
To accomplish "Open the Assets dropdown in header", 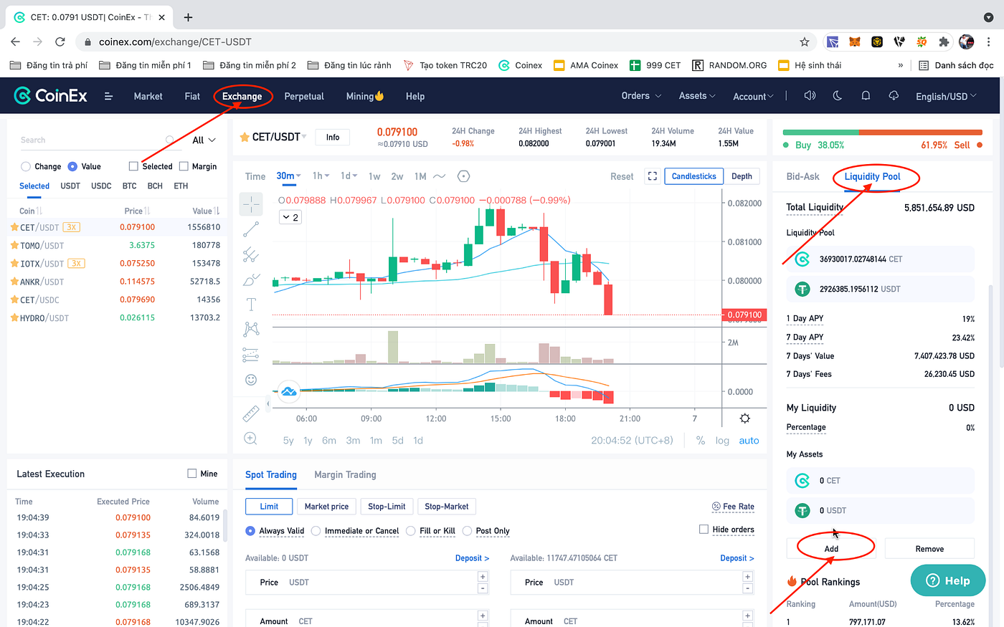I will pos(697,96).
